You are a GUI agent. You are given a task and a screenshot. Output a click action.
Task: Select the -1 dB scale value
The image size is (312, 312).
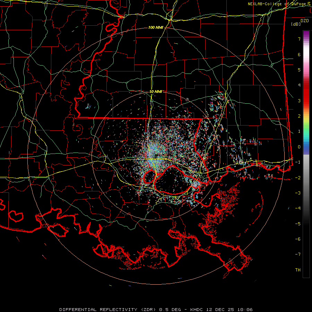pos(298,162)
